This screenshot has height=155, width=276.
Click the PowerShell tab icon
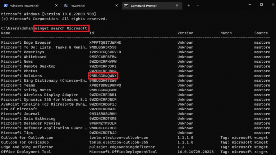point(66,6)
